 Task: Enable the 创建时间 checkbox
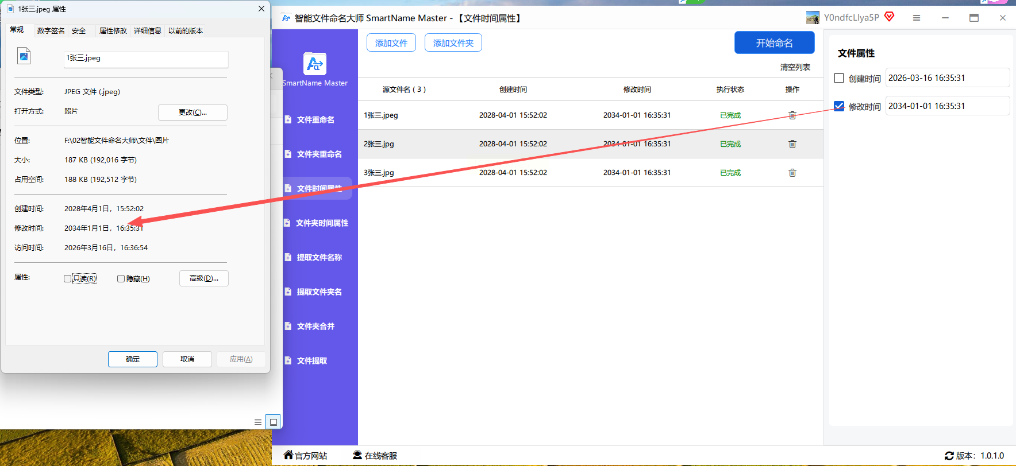click(839, 78)
